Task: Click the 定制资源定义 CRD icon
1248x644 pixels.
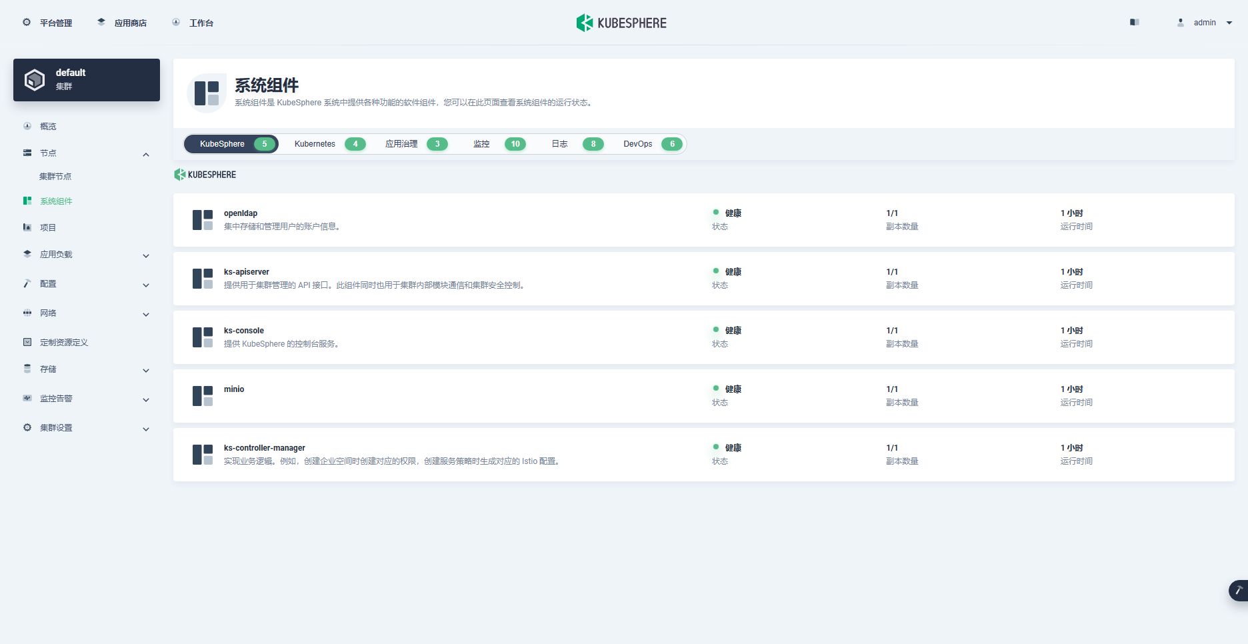Action: point(27,342)
